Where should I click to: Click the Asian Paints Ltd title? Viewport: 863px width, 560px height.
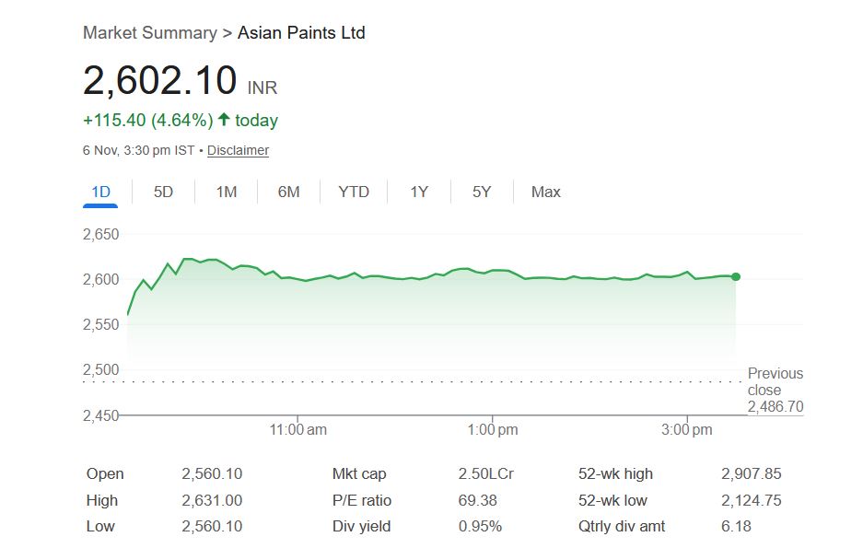[x=301, y=33]
